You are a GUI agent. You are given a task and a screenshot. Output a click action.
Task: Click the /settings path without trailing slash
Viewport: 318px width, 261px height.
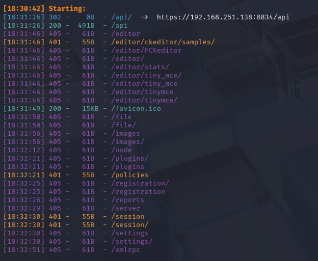[x=130, y=233]
